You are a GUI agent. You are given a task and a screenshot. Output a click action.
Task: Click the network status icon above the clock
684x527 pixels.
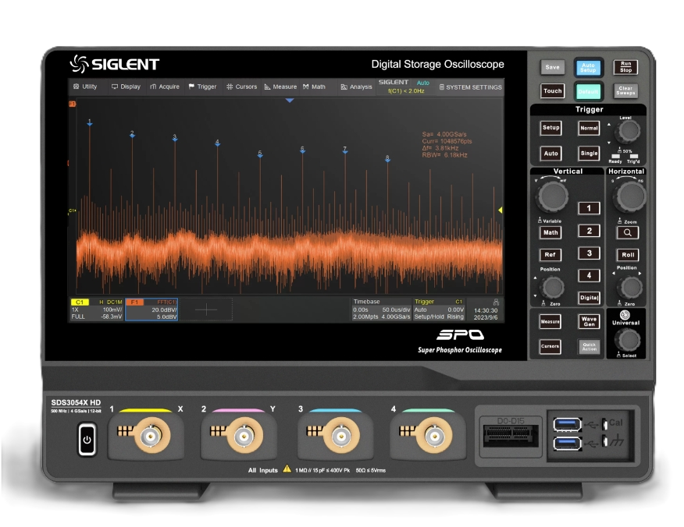coord(485,301)
